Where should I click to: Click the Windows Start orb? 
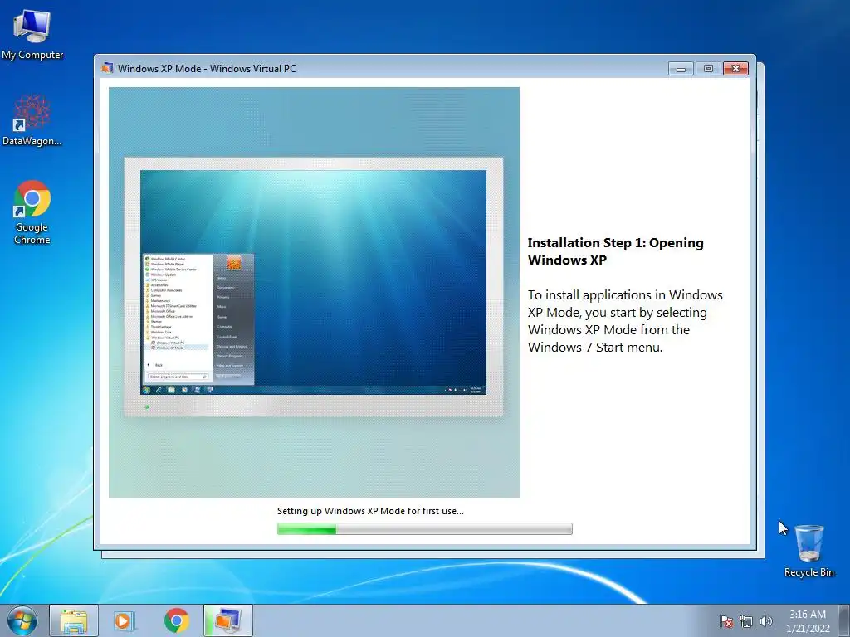[22, 620]
